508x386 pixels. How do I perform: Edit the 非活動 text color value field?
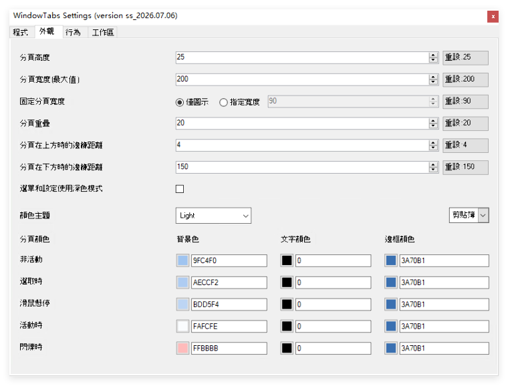click(333, 261)
